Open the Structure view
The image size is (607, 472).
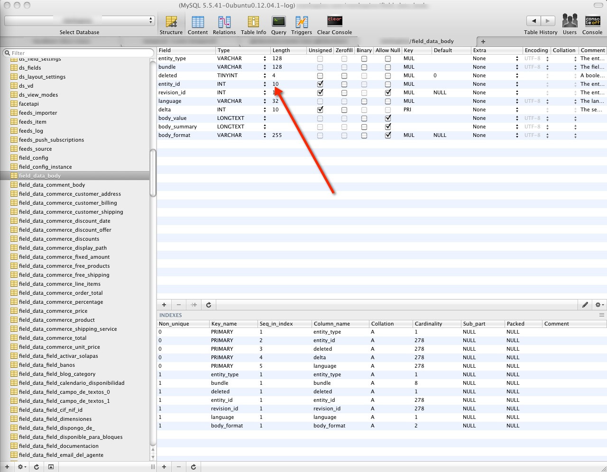click(171, 25)
